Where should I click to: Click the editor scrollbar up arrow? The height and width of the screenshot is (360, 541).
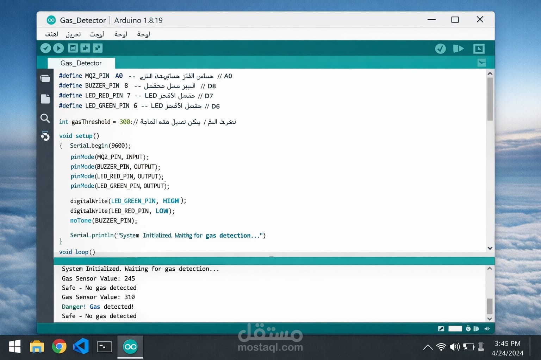pos(490,74)
